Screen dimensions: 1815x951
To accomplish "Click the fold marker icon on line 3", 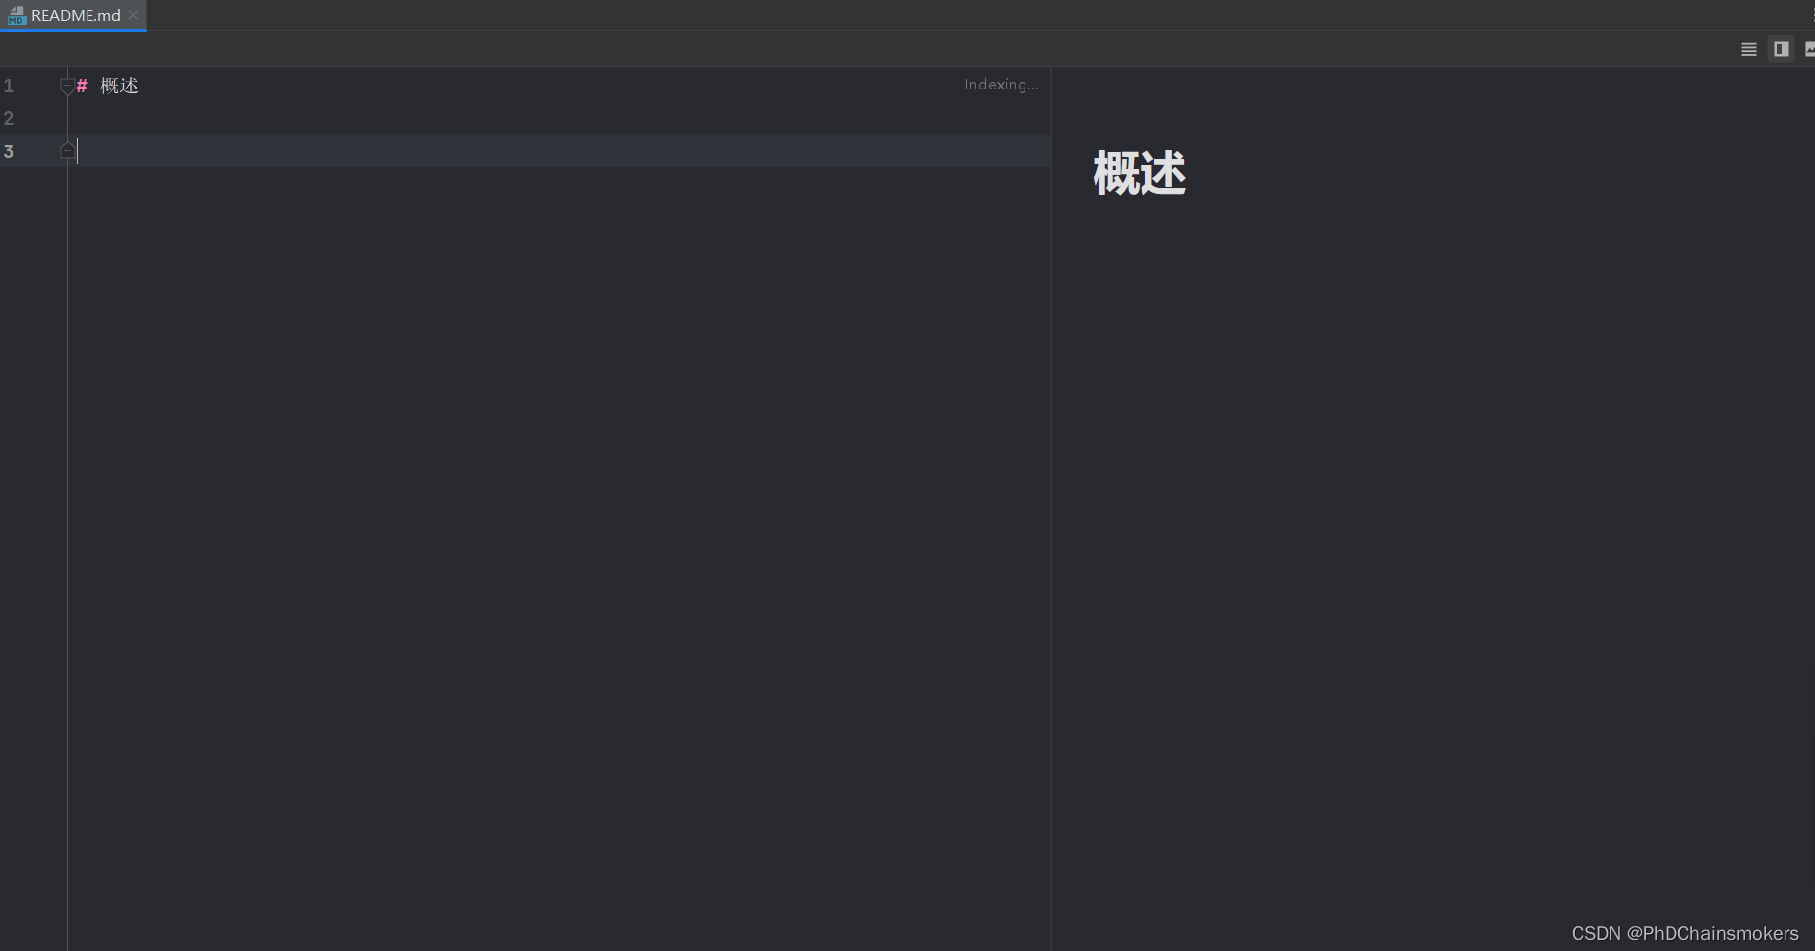I will (x=67, y=150).
